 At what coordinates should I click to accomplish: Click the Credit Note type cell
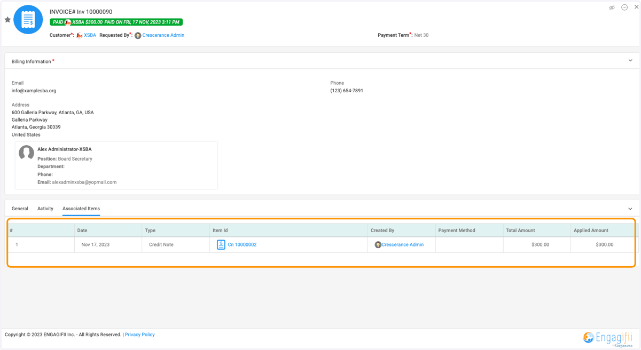click(x=176, y=244)
